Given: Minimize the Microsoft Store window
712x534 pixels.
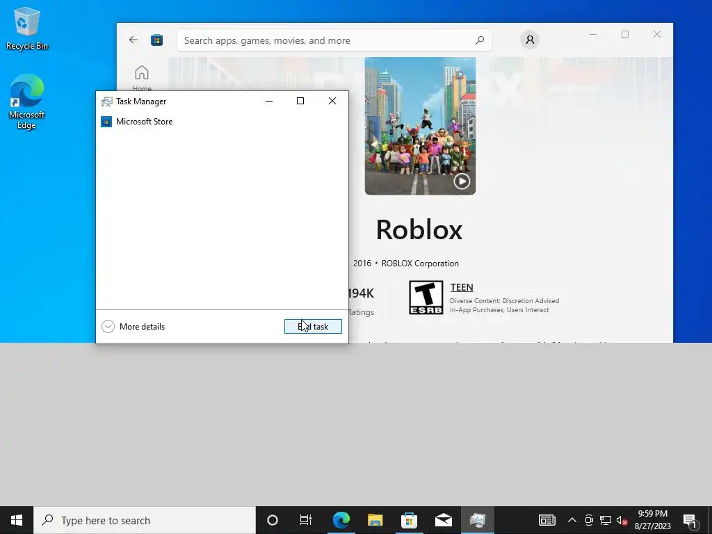Looking at the screenshot, I should tap(593, 34).
